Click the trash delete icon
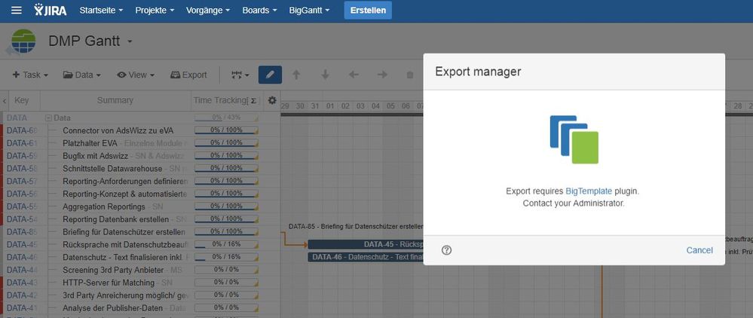Viewport: 753px width, 318px height. pyautogui.click(x=409, y=75)
